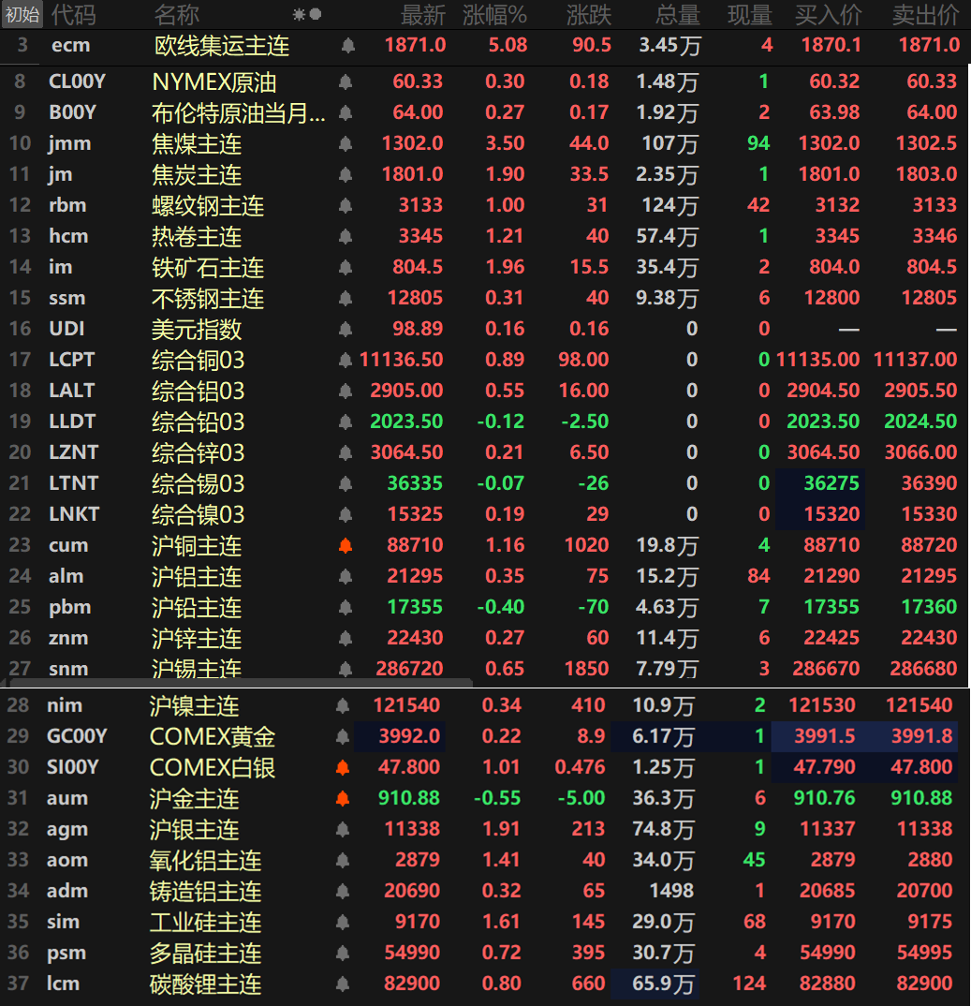Screen dimensions: 971x1006
Task: Click the alert bell for 欧线集运主连
Action: (348, 45)
